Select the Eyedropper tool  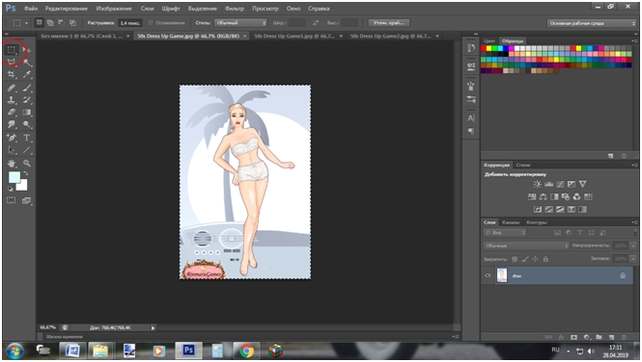pyautogui.click(x=27, y=74)
